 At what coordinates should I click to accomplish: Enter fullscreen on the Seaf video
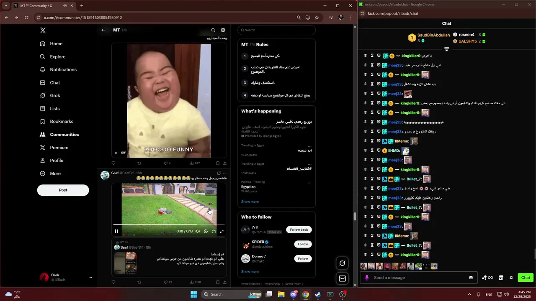pyautogui.click(x=222, y=231)
